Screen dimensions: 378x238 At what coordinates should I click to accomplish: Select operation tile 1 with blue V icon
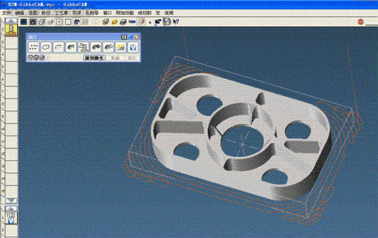coord(11,218)
